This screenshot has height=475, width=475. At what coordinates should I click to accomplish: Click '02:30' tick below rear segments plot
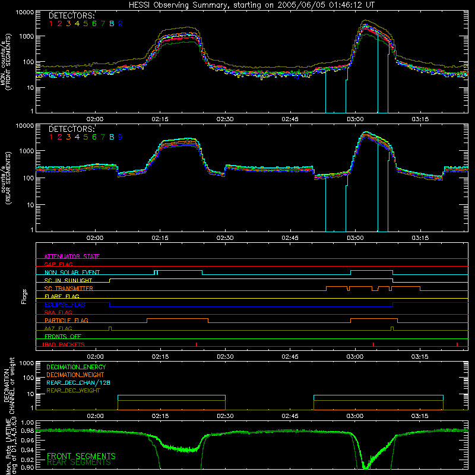pos(225,238)
